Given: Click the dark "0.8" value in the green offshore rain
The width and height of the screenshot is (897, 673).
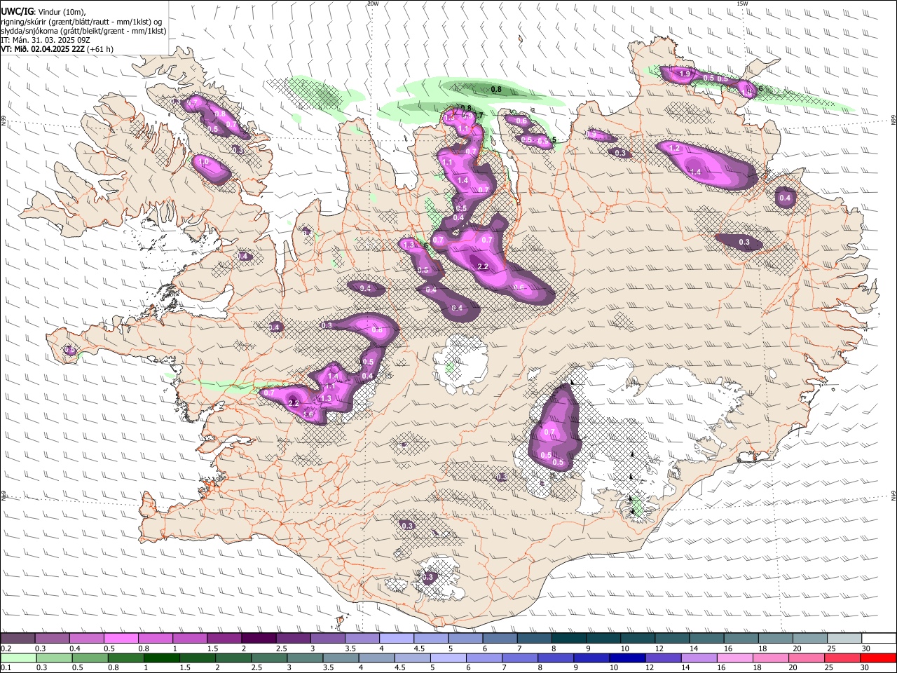Looking at the screenshot, I should point(496,89).
